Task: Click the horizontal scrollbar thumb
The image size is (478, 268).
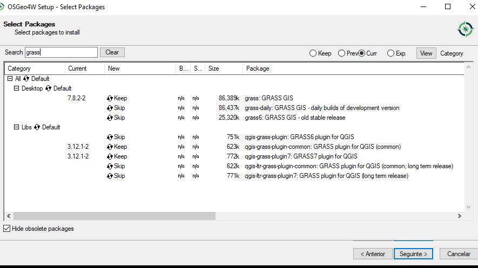Action: click(115, 216)
